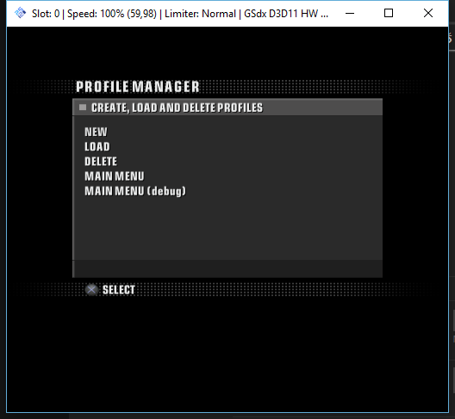This screenshot has width=455, height=419.
Task: Choose the LOAD profile option
Action: 97,146
